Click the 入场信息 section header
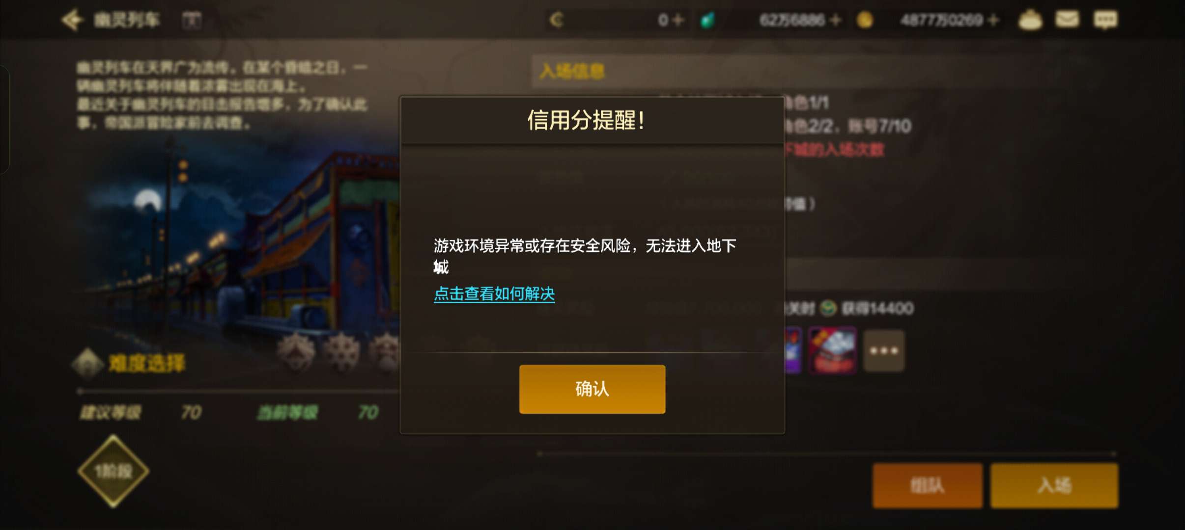The width and height of the screenshot is (1185, 530). (572, 71)
